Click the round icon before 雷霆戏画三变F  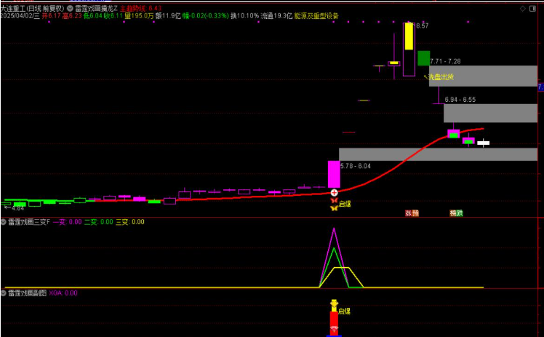pyautogui.click(x=4, y=222)
